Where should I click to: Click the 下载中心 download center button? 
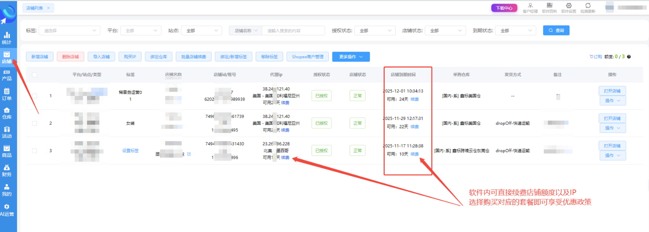coord(504,8)
